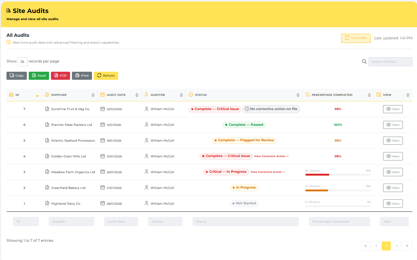Open View Corrective Action for Meadow Farm Organics
417x260 pixels.
[268, 172]
